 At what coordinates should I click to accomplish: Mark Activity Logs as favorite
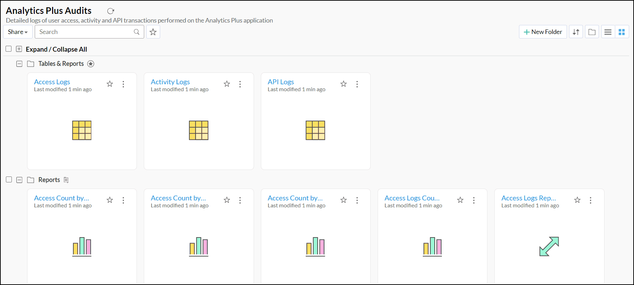227,84
